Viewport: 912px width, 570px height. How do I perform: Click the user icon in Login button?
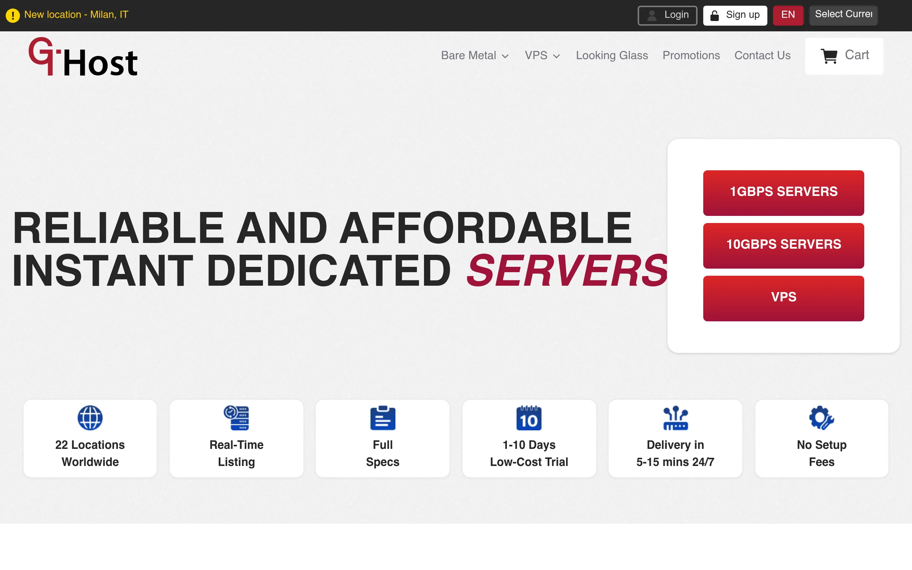652,15
